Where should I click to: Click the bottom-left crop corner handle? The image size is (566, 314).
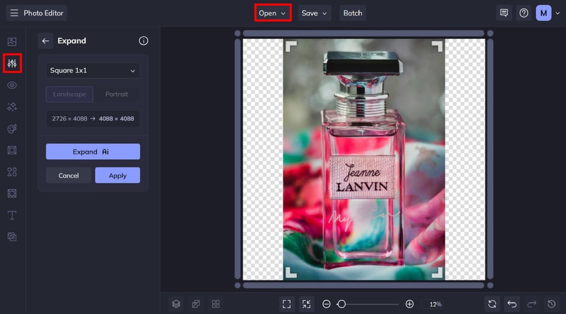[291, 273]
